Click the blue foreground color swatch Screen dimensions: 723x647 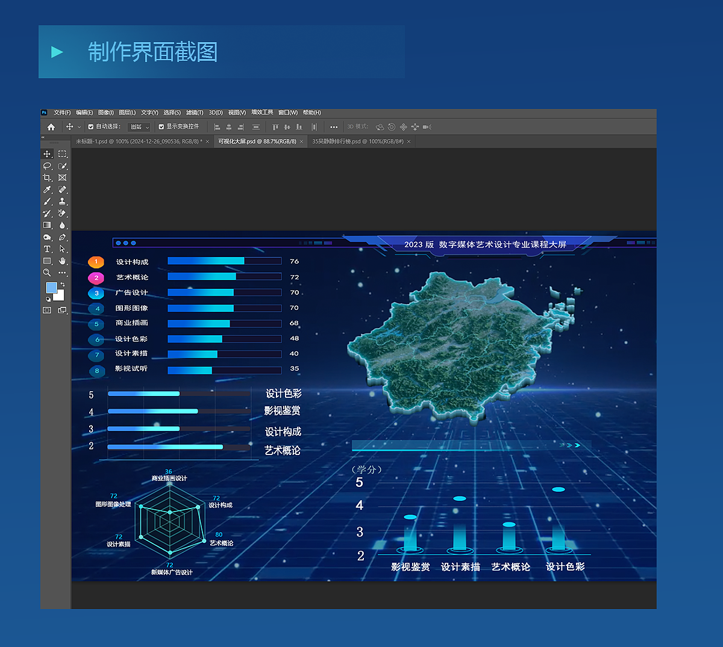click(x=51, y=288)
